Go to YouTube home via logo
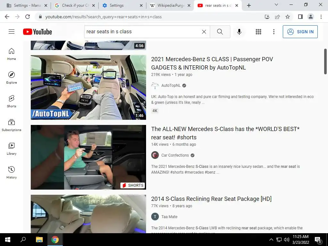This screenshot has height=246, width=328. 37,32
